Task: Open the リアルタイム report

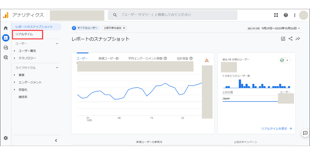Action: pyautogui.click(x=24, y=34)
